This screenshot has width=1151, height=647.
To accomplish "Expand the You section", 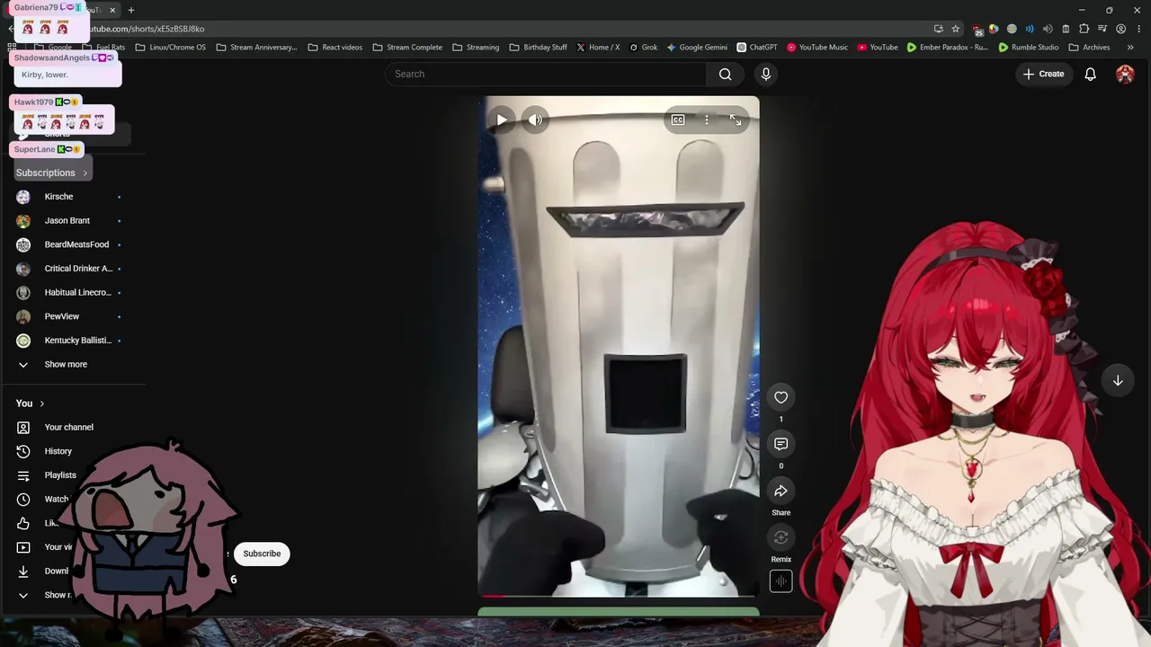I will tap(30, 403).
